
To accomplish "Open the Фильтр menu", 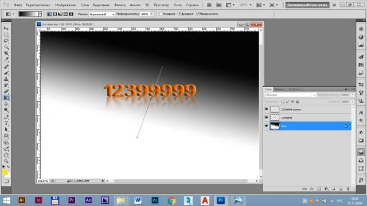I will (120, 5).
